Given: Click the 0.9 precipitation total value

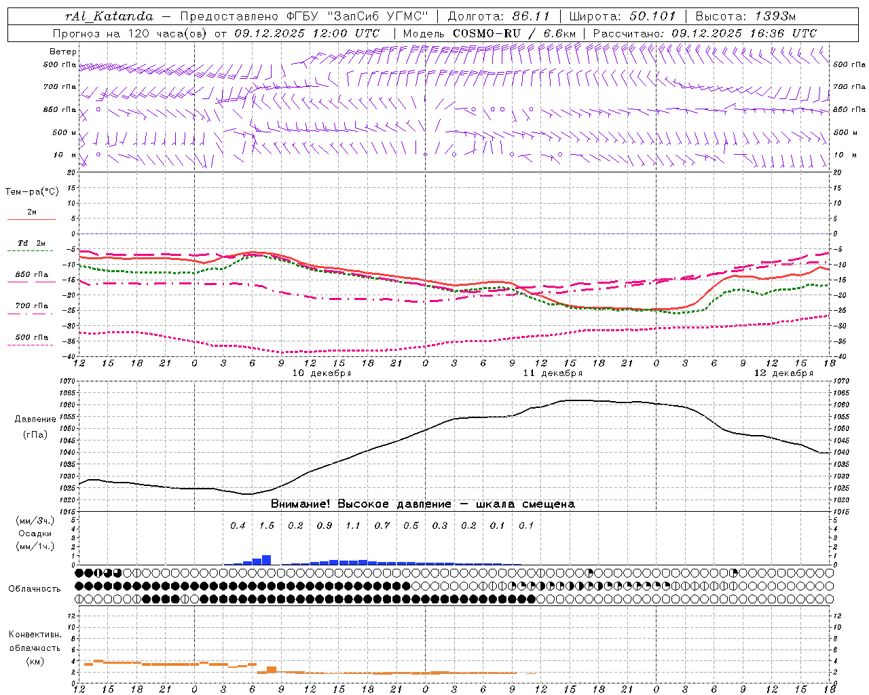Looking at the screenshot, I should click(325, 526).
